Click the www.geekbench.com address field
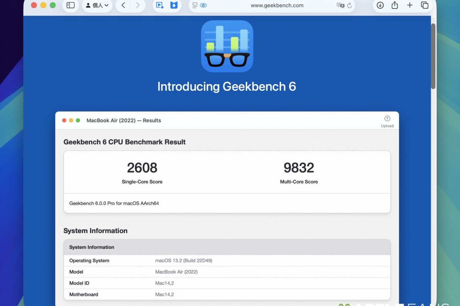The width and height of the screenshot is (460, 306). click(277, 5)
